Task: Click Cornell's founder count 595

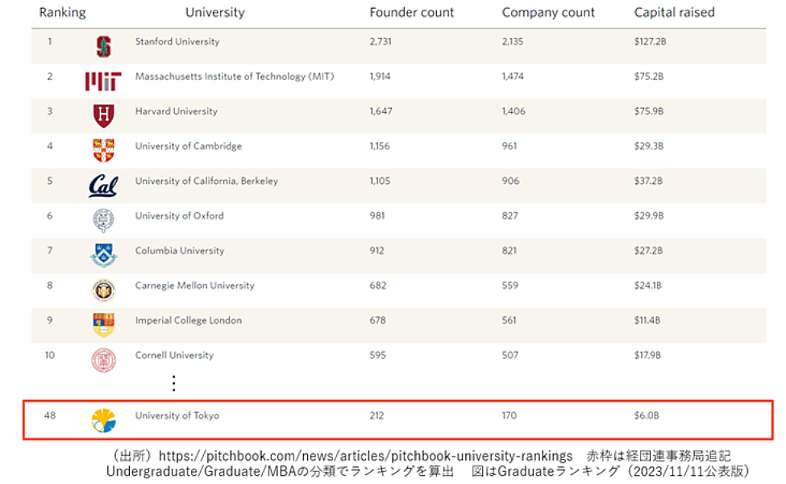Action: [378, 355]
